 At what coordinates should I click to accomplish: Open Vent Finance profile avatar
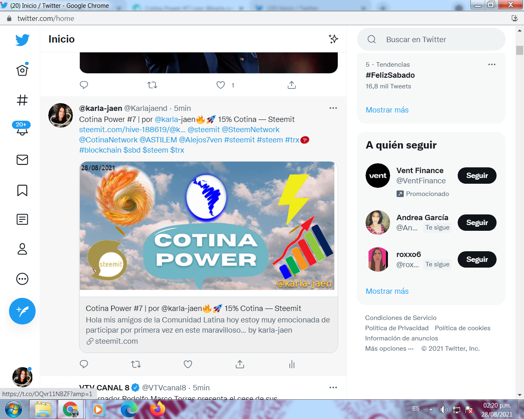pyautogui.click(x=378, y=176)
